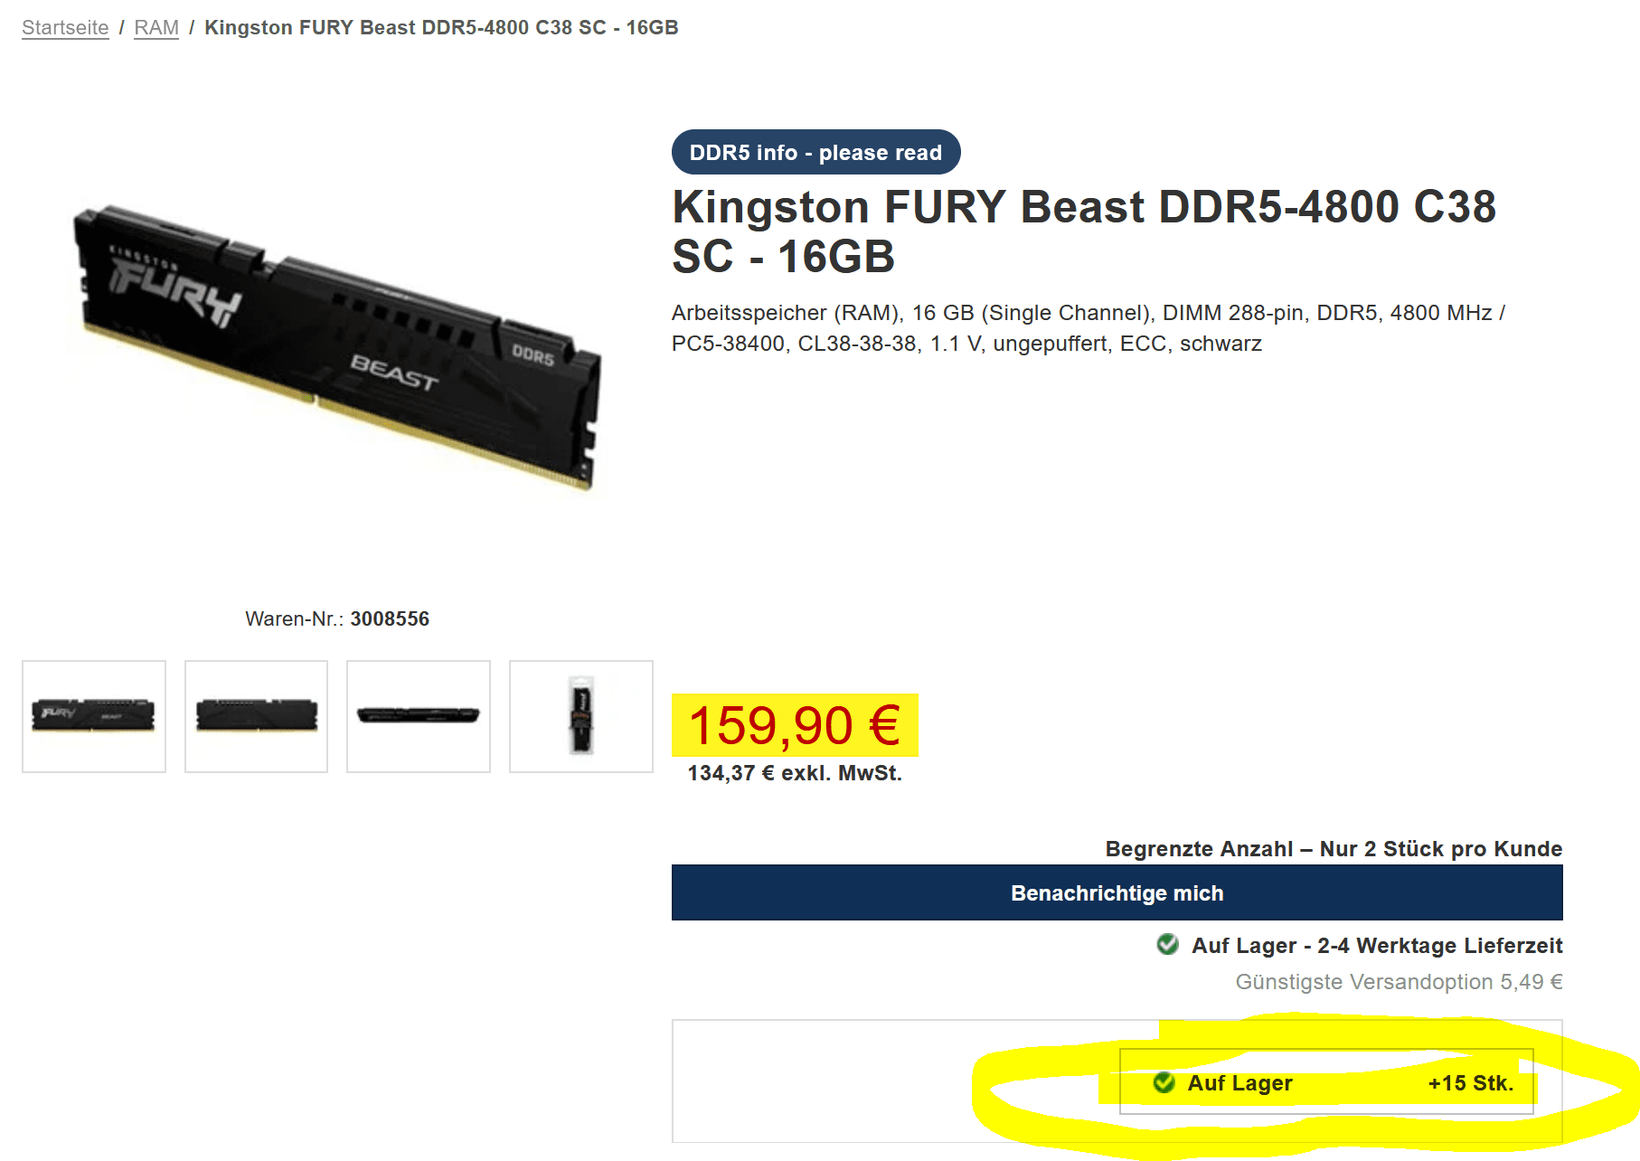
Task: Open the DDR5 info please read badge
Action: [x=815, y=152]
